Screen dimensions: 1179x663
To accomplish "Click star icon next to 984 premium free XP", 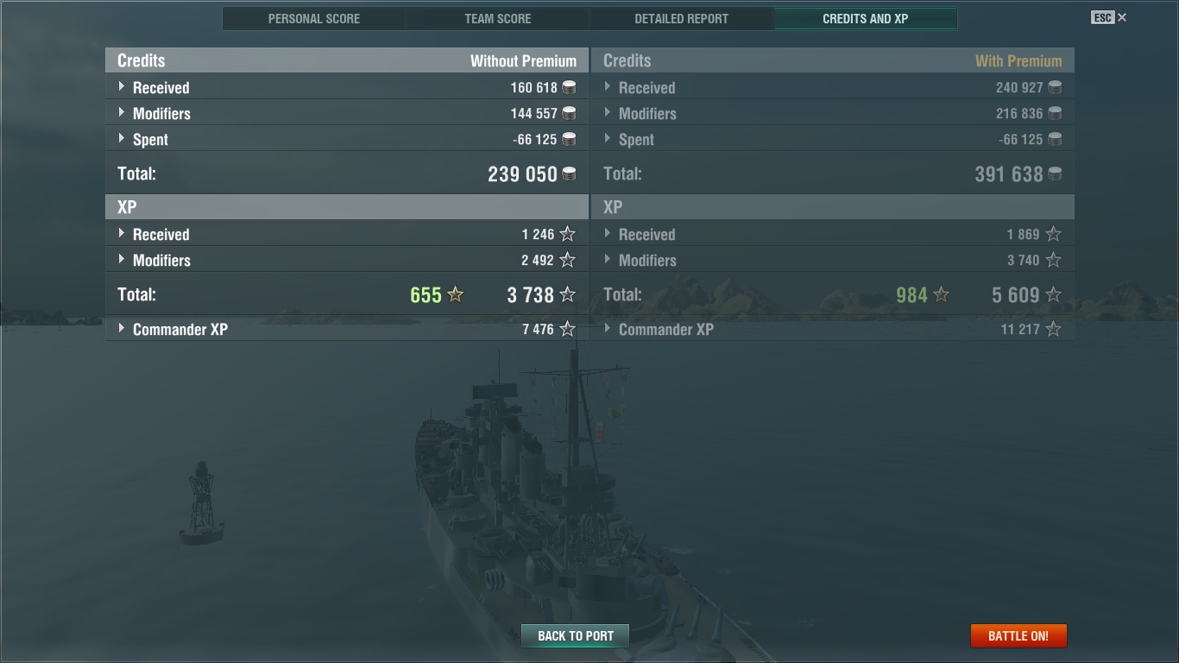I will pyautogui.click(x=942, y=295).
